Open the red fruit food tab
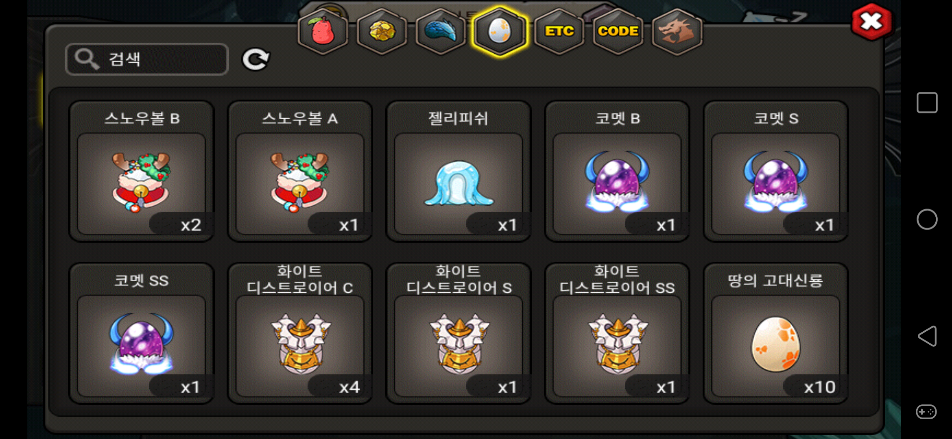Viewport: 952px width, 439px height. coord(323,31)
